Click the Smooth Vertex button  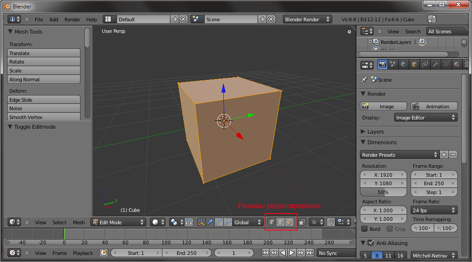[x=44, y=117]
